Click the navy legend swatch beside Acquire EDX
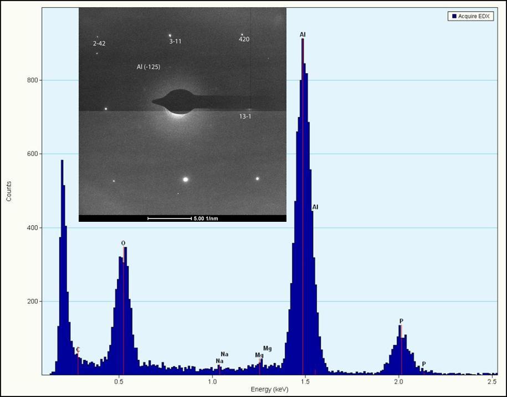The image size is (507, 397). tap(454, 16)
